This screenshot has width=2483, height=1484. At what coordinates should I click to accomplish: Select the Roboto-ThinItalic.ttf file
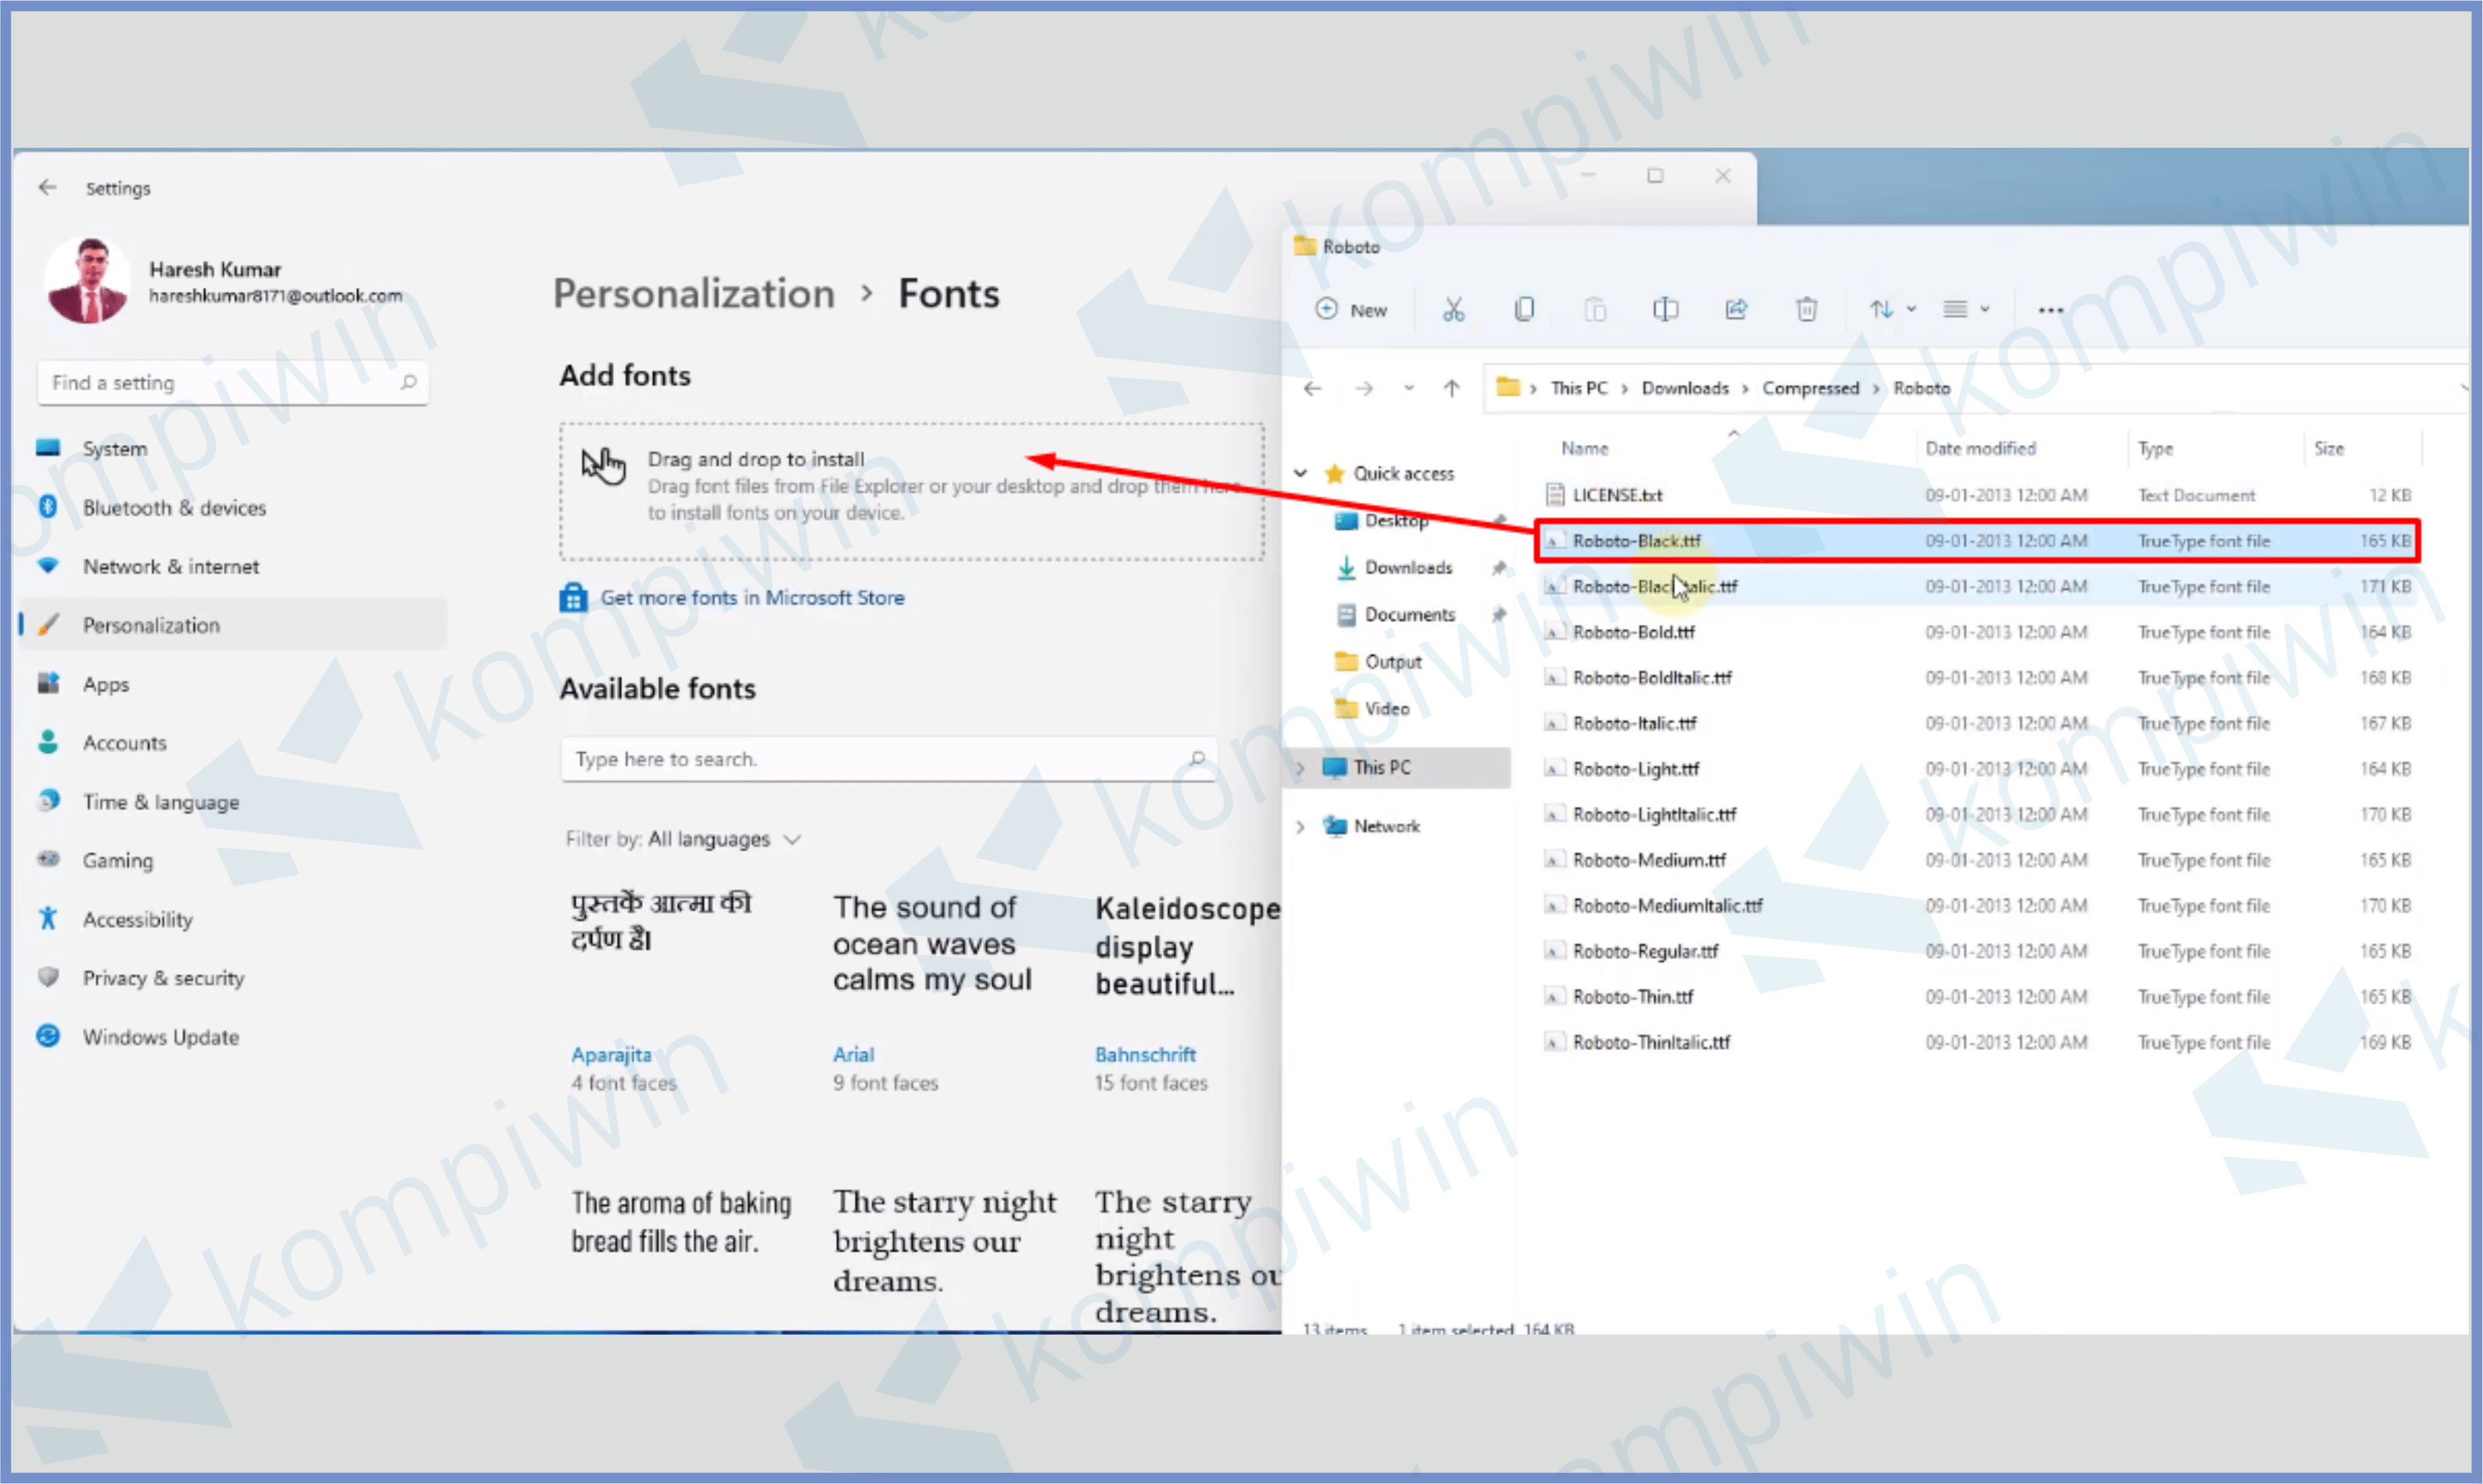[1978, 1042]
